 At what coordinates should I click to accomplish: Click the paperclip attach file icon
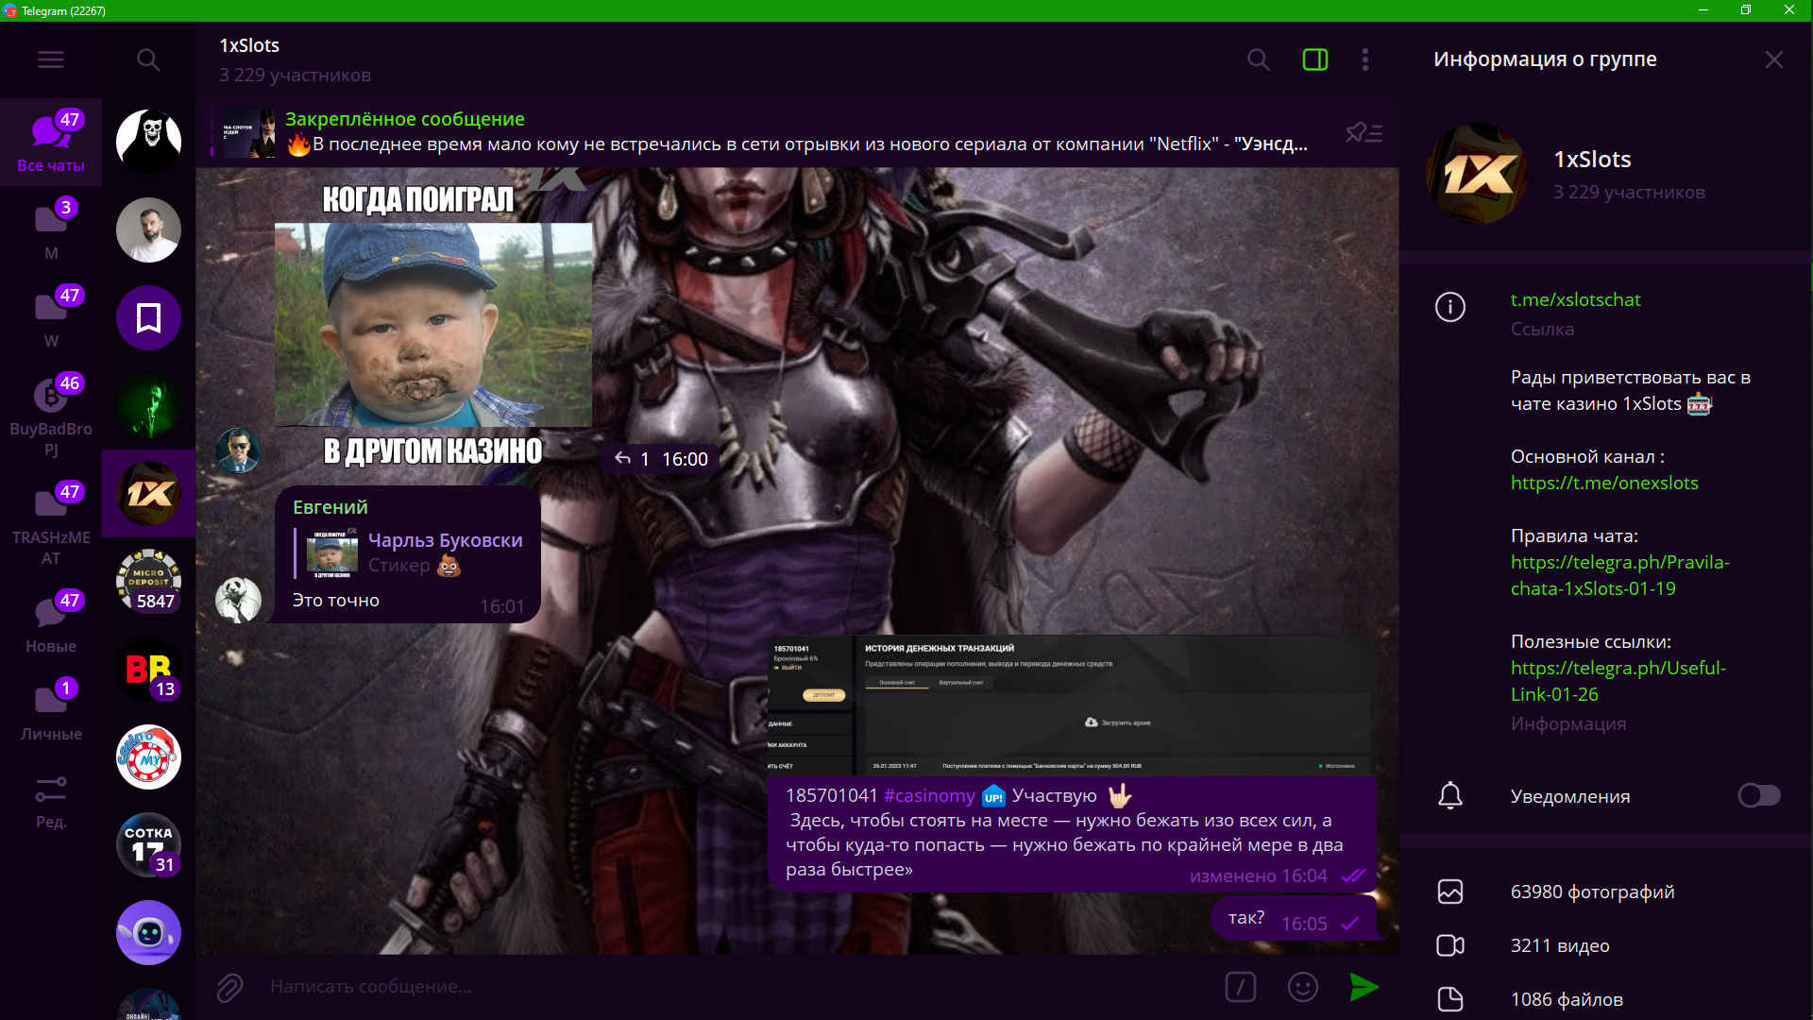(229, 987)
